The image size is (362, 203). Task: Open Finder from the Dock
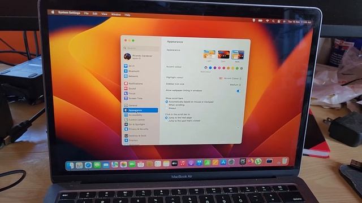pos(70,165)
